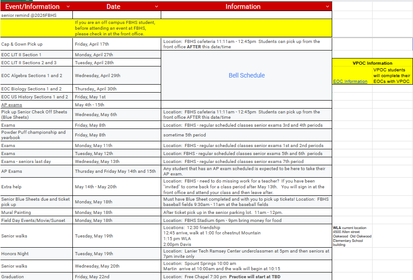This screenshot has height=280, width=413.
Task: Open the Date column filter dropdown
Action: (156, 7)
